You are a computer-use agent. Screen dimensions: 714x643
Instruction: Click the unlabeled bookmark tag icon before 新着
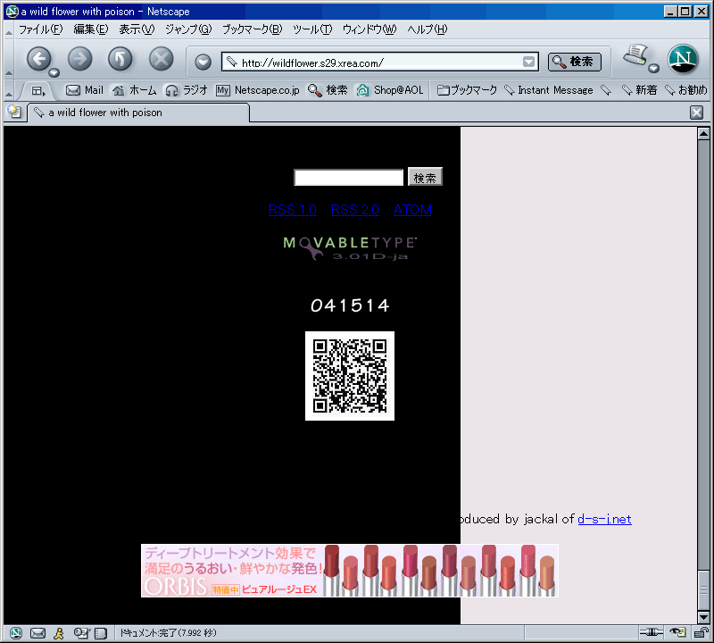606,90
